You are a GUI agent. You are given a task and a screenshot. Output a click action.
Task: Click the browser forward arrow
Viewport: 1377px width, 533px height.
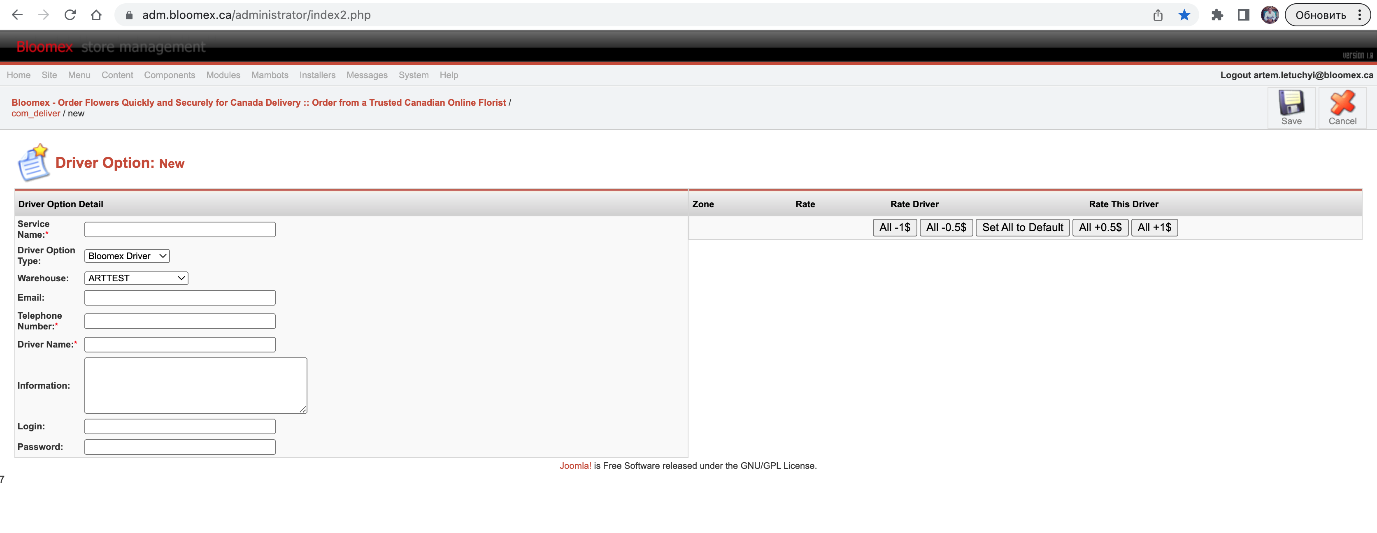click(x=43, y=15)
